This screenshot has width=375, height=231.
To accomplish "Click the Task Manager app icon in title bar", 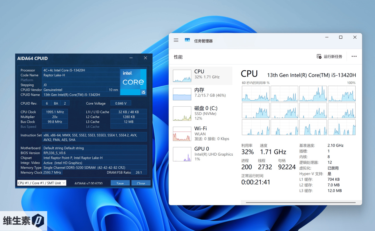I will click(187, 40).
